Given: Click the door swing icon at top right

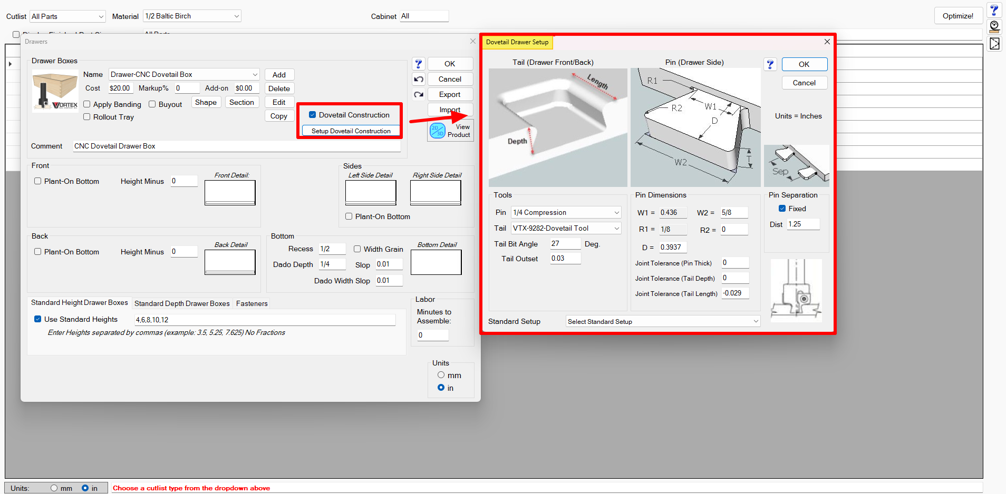Looking at the screenshot, I should 994,44.
